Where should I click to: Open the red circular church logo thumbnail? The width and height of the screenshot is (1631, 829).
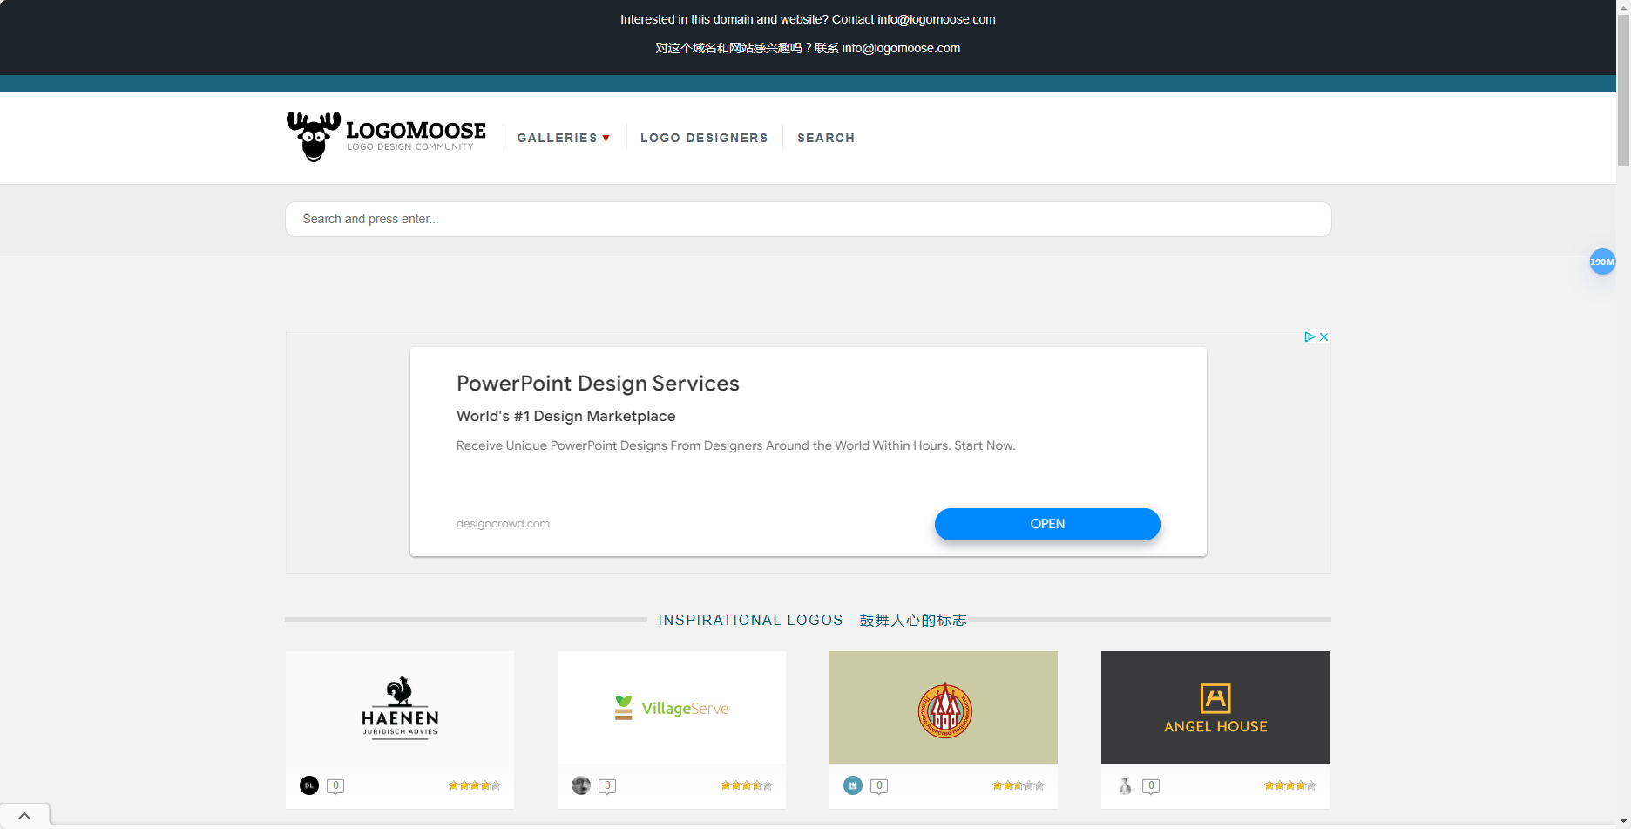pos(944,707)
